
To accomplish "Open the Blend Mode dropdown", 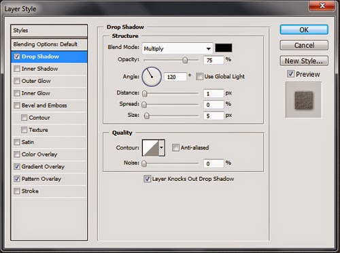I will point(177,48).
